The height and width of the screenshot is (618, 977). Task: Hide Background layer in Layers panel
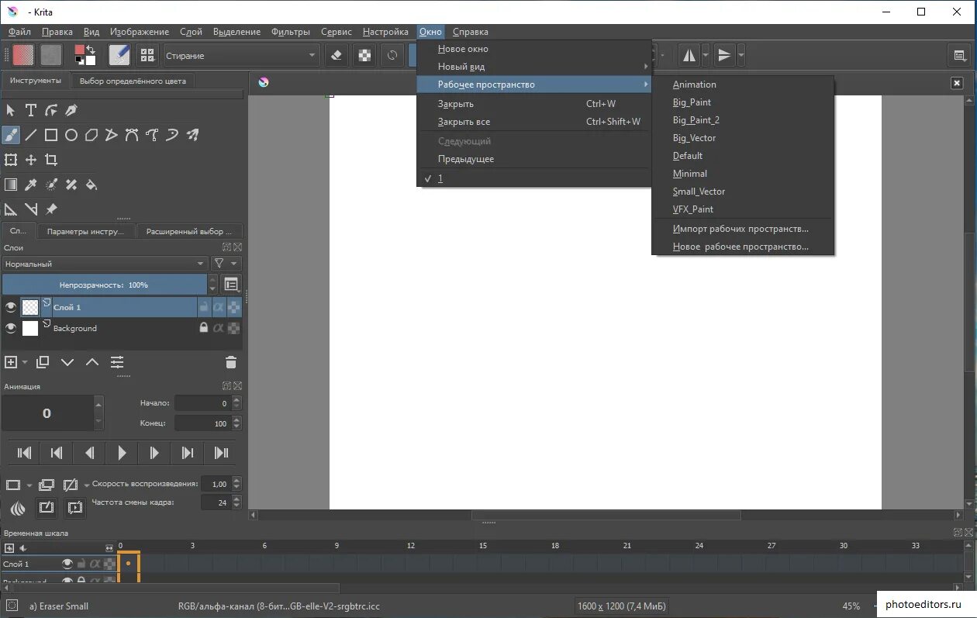(x=11, y=328)
